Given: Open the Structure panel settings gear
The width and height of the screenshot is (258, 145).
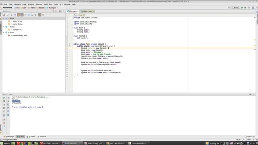Looking at the screenshot, I should tap(60, 11).
